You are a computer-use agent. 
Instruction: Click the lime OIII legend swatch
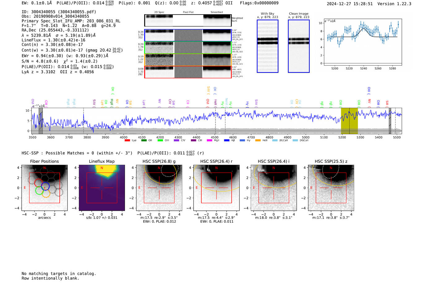(160, 141)
